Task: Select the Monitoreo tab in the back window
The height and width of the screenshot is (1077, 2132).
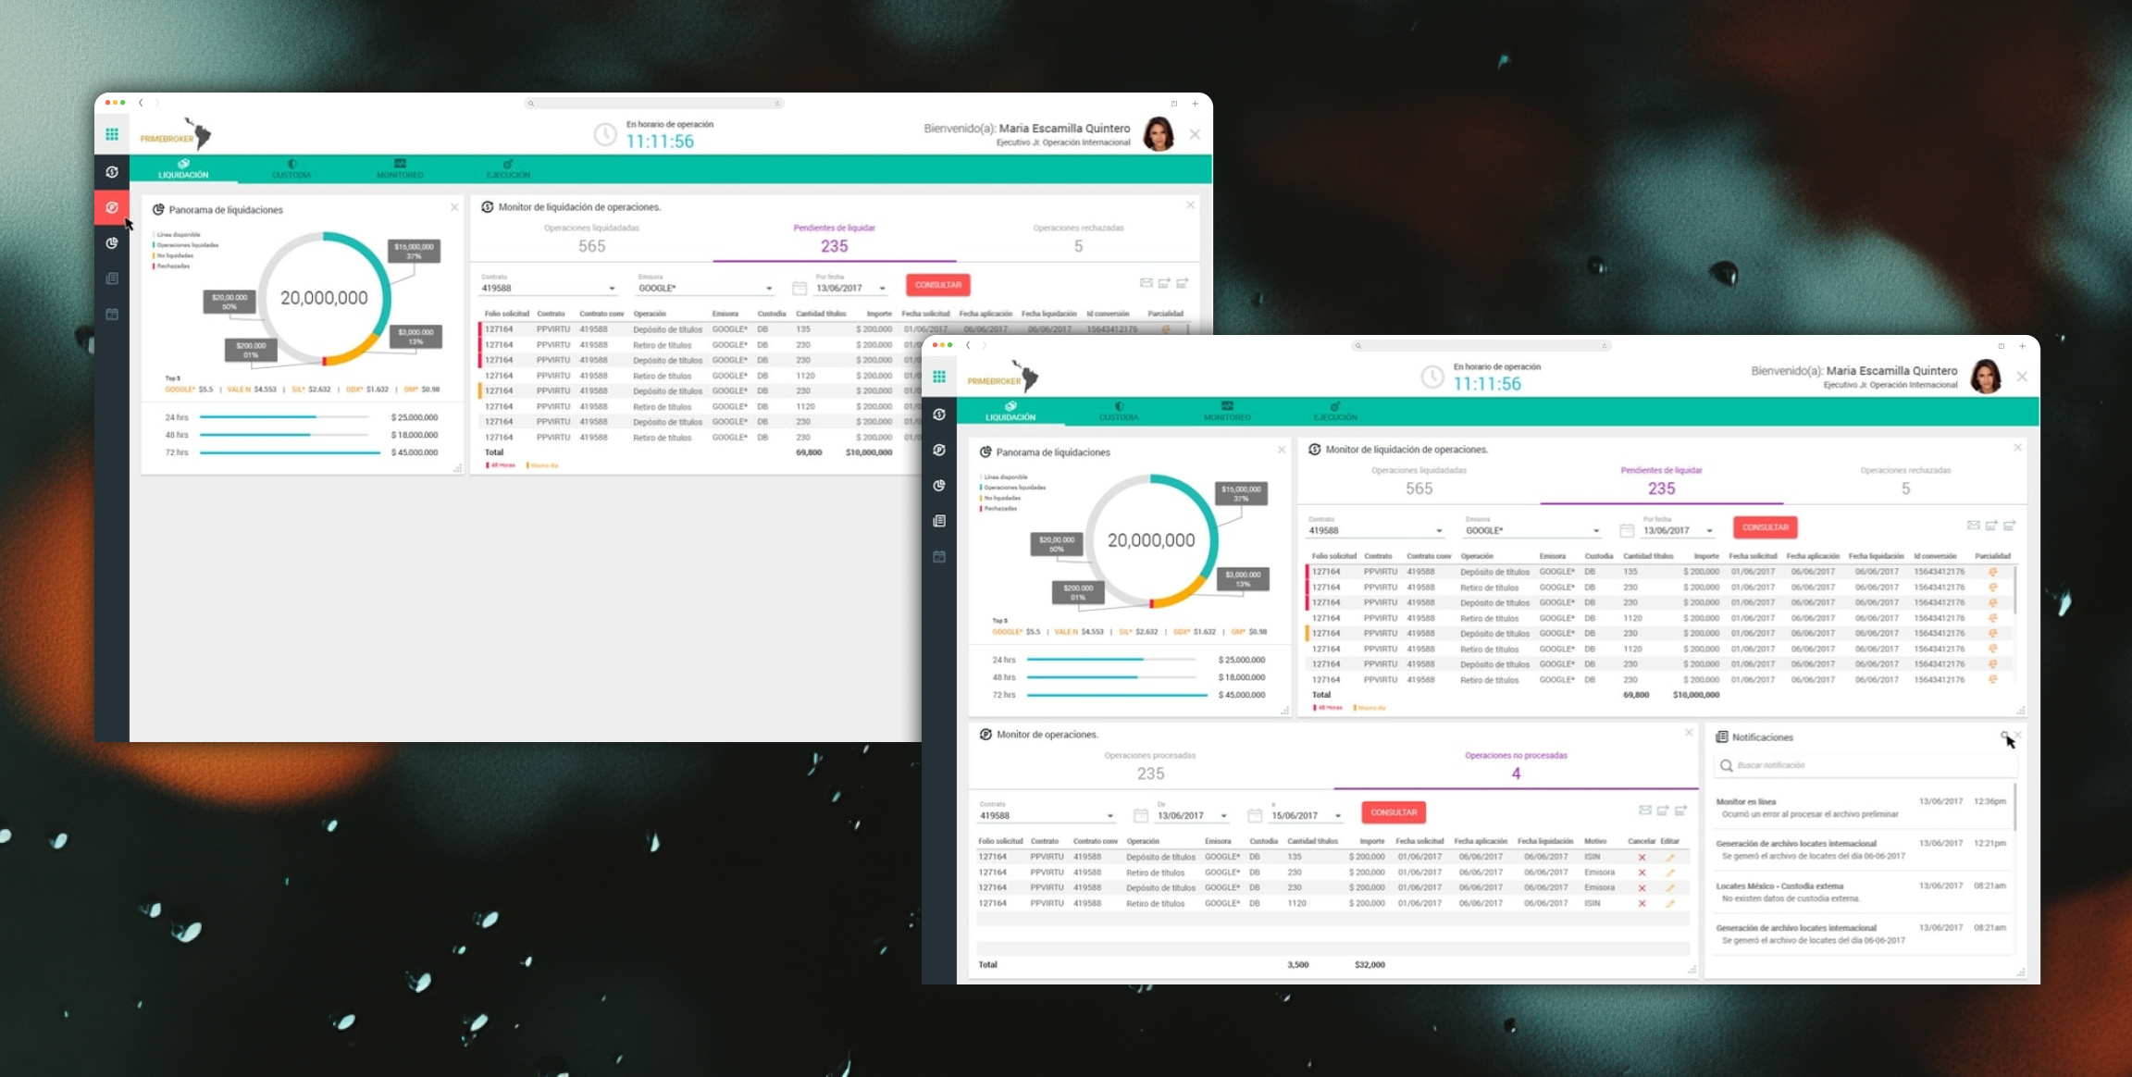Action: click(400, 169)
